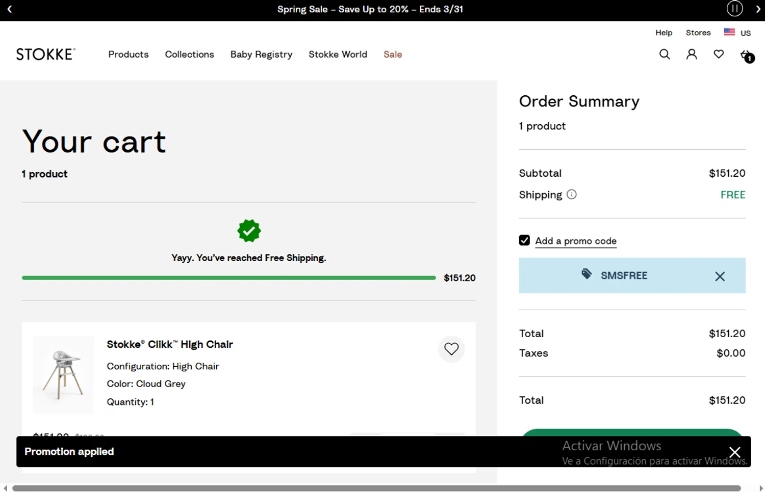The width and height of the screenshot is (765, 492).
Task: Click the FREE shipping value
Action: [733, 195]
